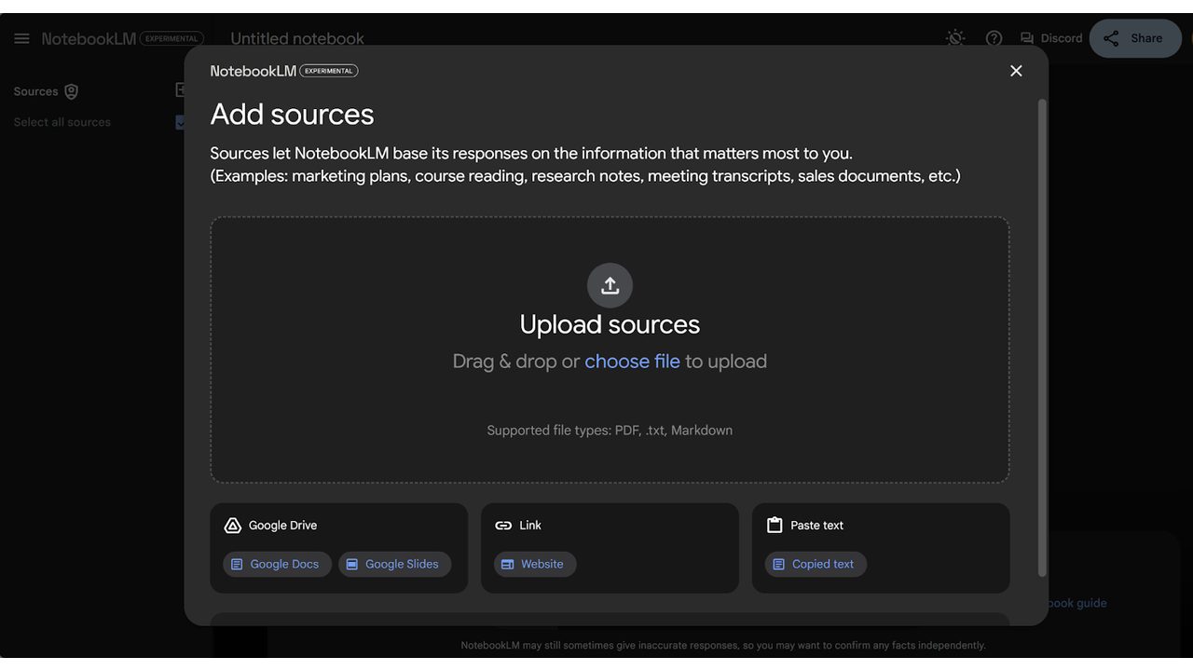This screenshot has height=671, width=1193.
Task: Toggle the Select all sources checkbox
Action: pyautogui.click(x=181, y=122)
